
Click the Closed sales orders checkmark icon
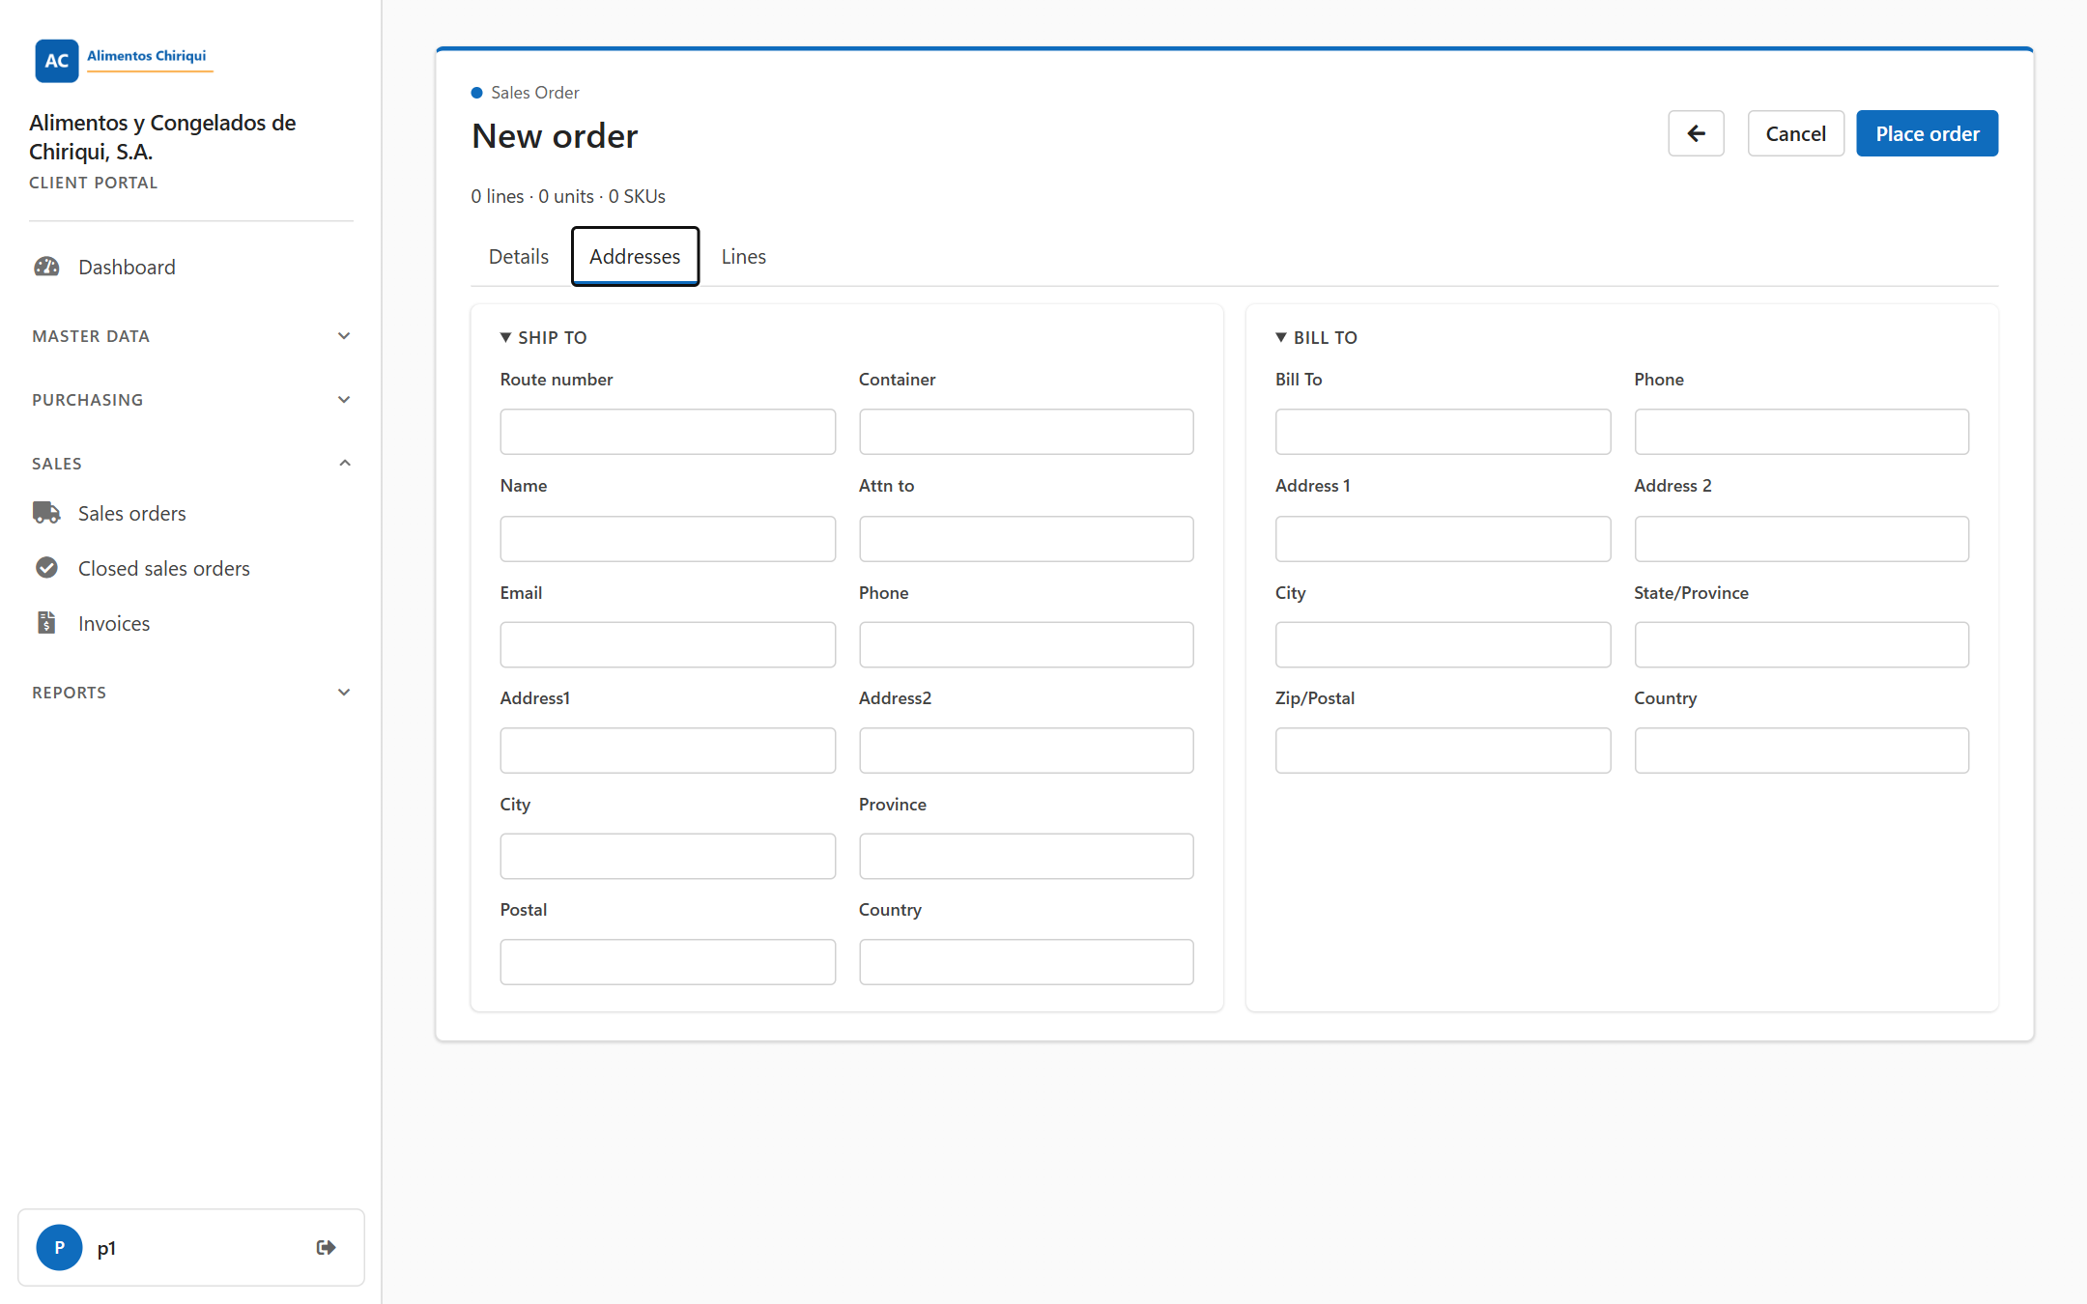pyautogui.click(x=46, y=568)
